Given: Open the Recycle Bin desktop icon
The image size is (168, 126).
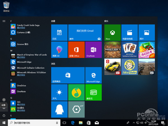Looking at the screenshot, I should tap(6, 7).
